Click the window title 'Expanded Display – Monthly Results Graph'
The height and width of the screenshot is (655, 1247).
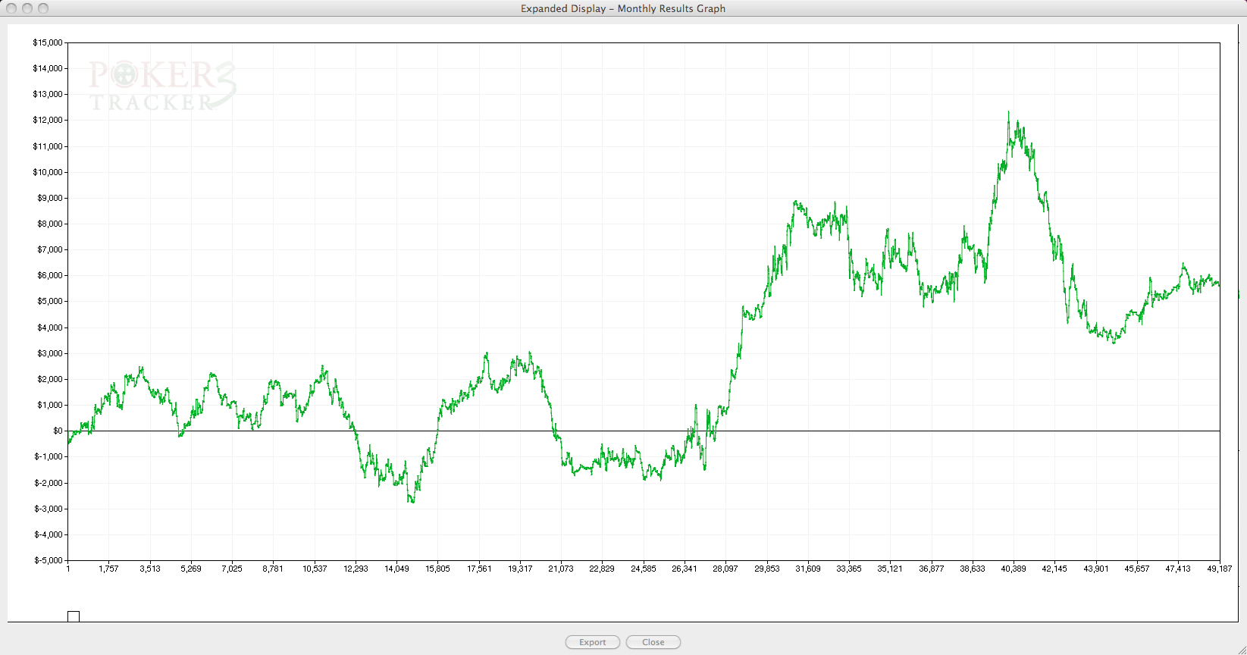[622, 8]
